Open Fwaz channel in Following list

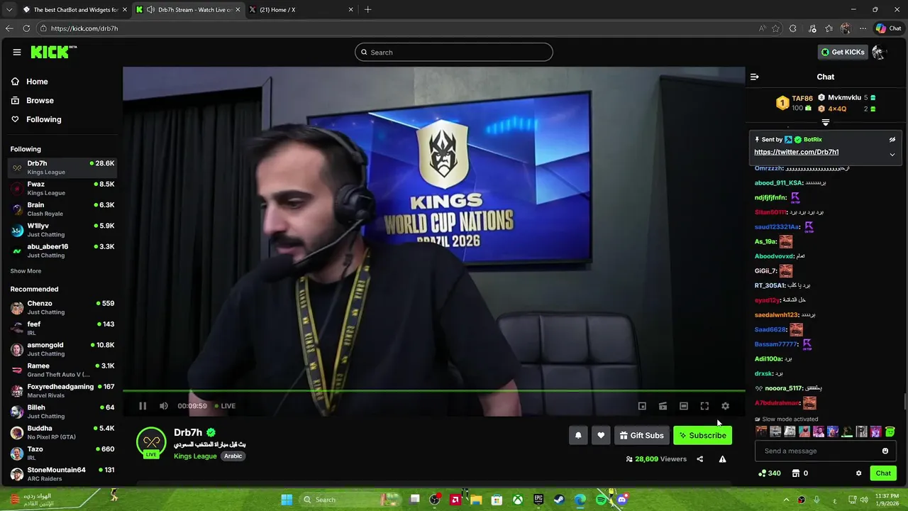(x=62, y=188)
